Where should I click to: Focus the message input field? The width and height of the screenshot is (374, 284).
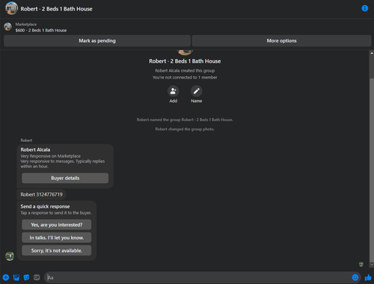[x=198, y=277]
